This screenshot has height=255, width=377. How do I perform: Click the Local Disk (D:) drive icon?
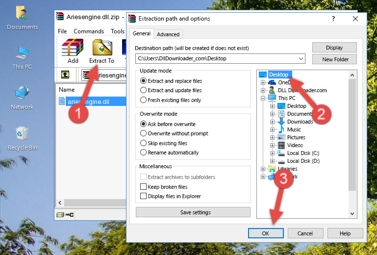[x=281, y=161]
